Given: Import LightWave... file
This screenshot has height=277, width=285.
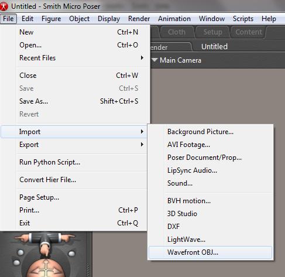Looking at the screenshot, I should tap(210, 240).
